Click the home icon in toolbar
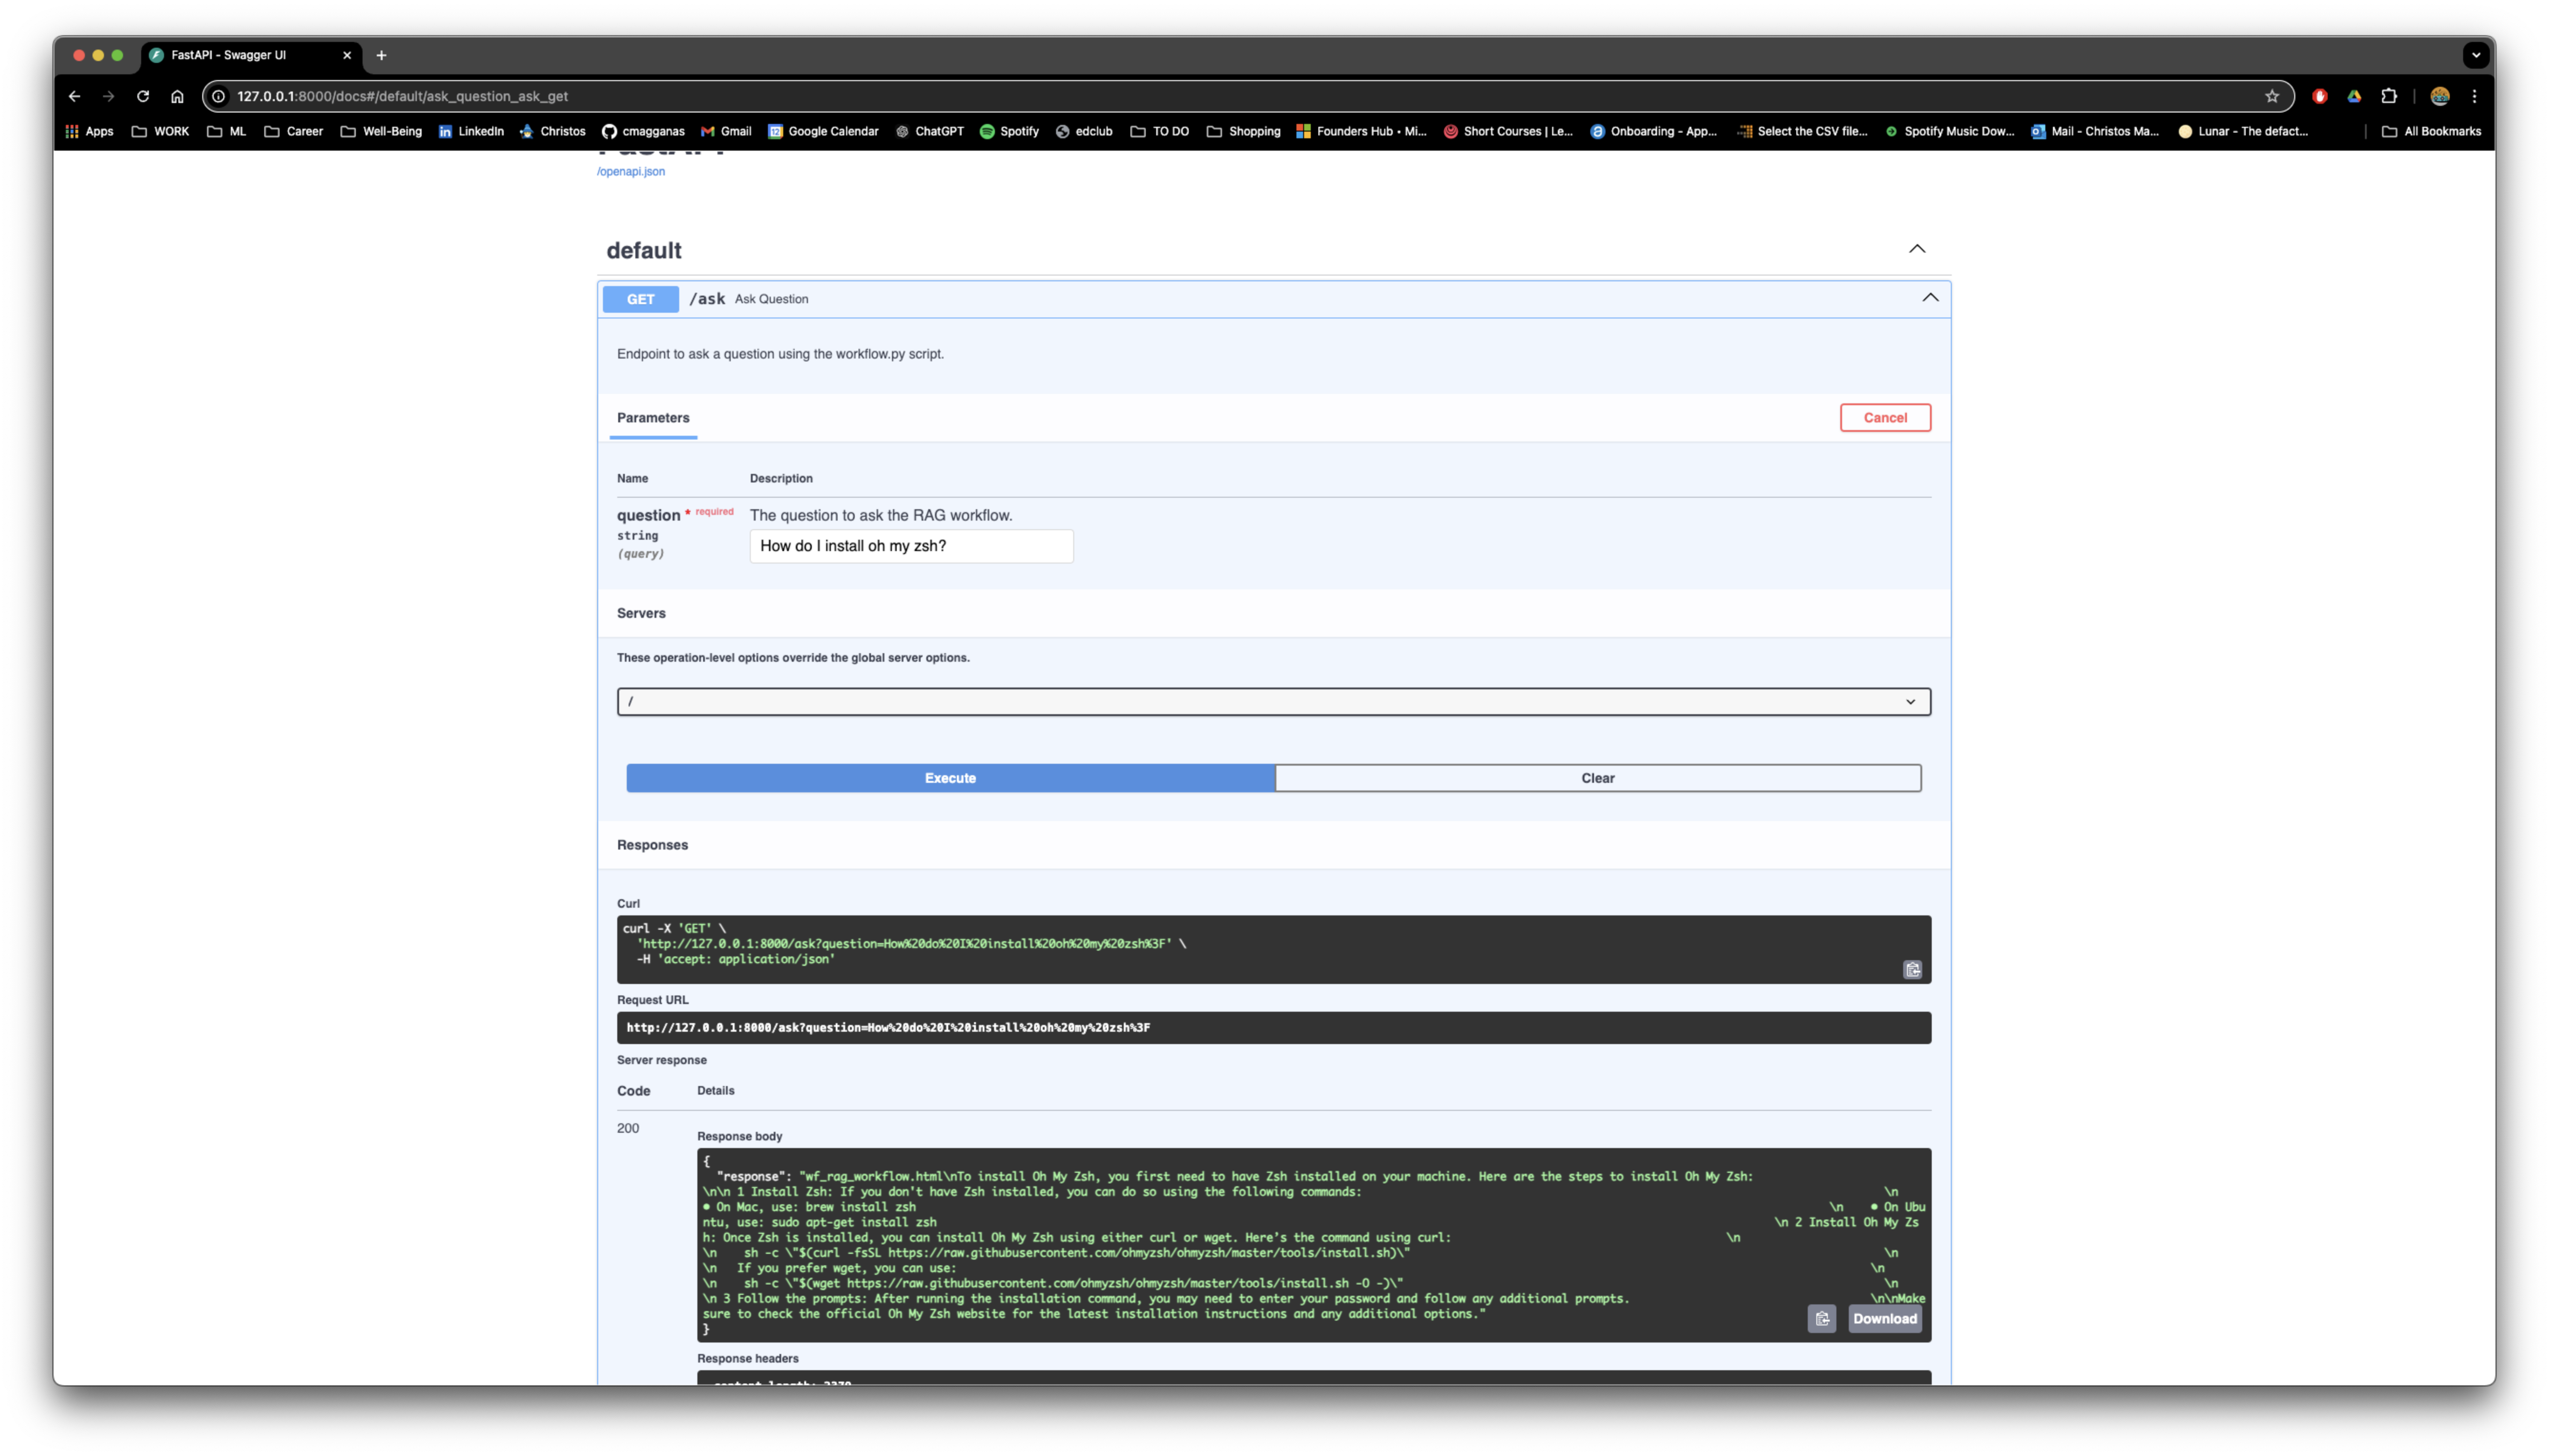2549x1456 pixels. pos(177,96)
